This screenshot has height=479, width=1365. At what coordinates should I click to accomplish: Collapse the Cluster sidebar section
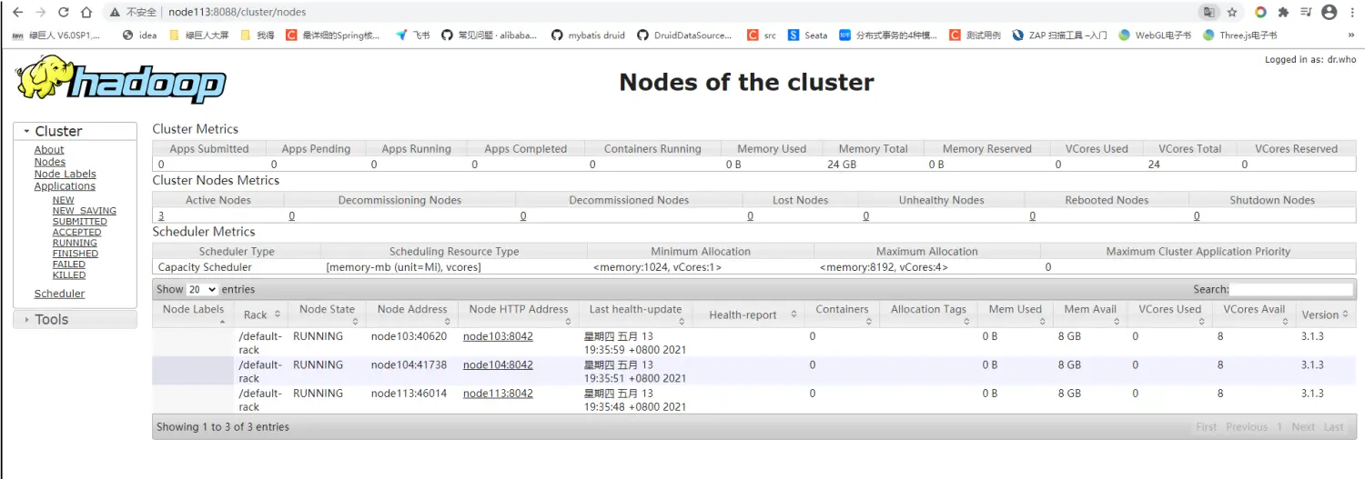coord(58,131)
